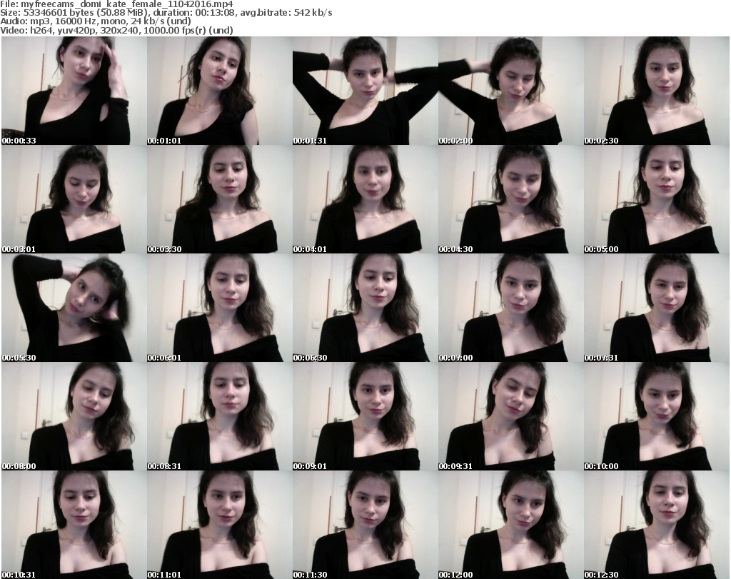Open the frame stamped 00:04:01
731x579 pixels.
pos(365,199)
